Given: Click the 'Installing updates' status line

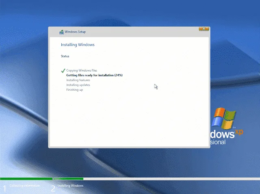Looking at the screenshot, I should (78, 85).
